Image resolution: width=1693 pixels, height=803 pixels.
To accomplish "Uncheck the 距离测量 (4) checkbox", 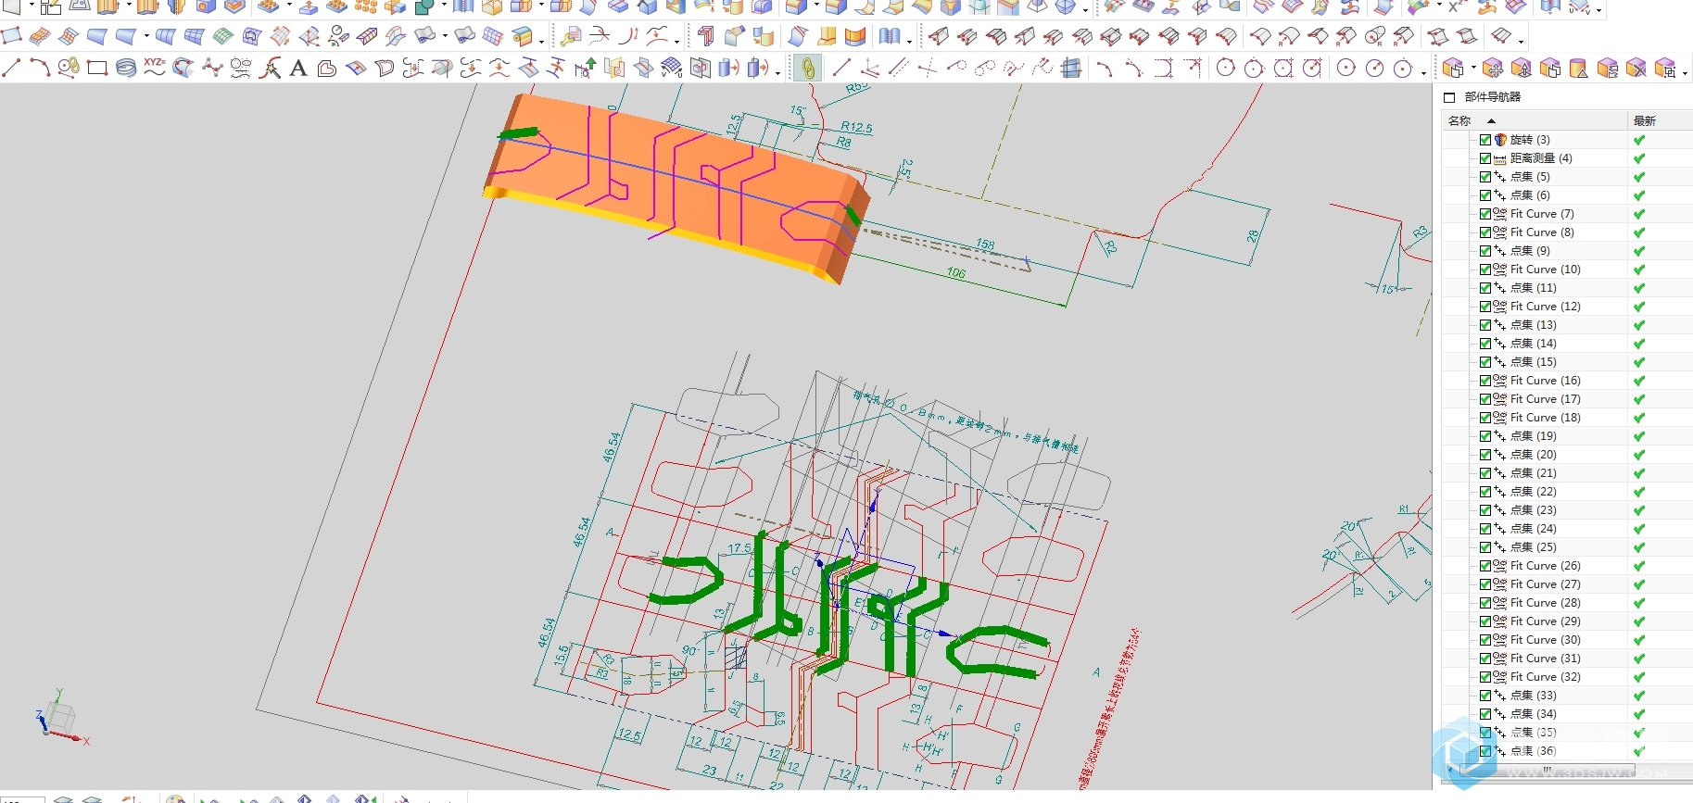I will coord(1485,158).
